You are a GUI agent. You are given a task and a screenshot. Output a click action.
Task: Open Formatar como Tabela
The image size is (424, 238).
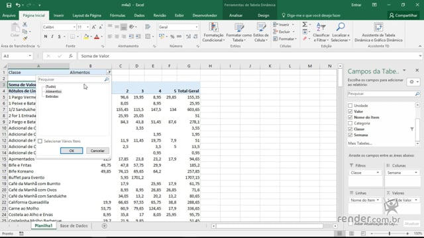coord(238,32)
